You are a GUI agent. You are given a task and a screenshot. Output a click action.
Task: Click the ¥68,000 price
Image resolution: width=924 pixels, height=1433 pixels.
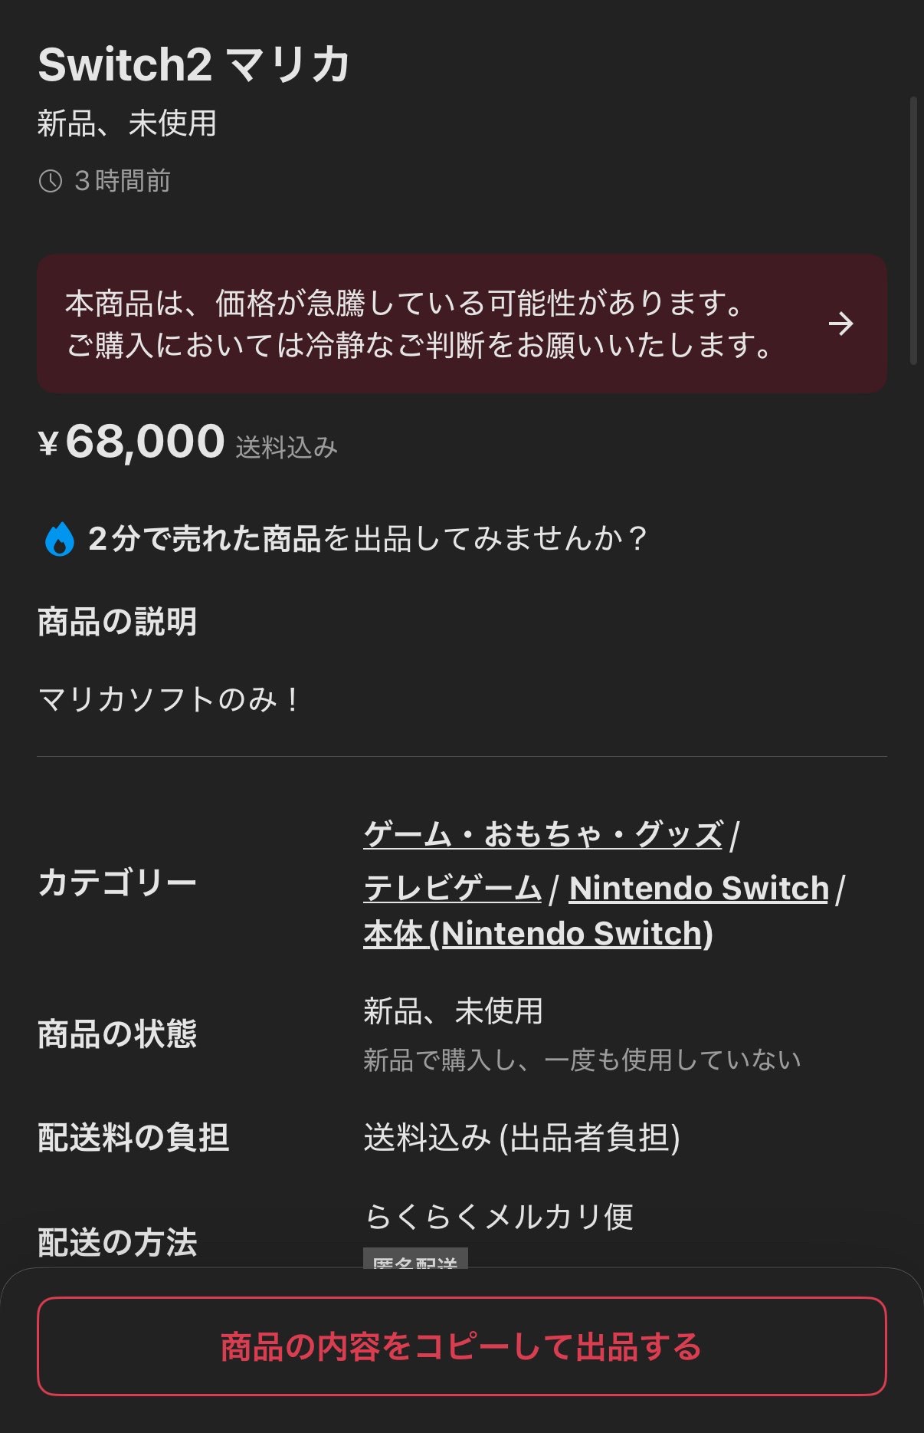pyautogui.click(x=131, y=442)
